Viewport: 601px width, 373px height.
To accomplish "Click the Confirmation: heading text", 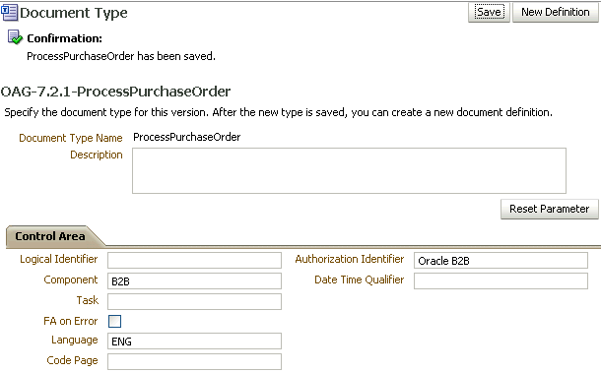I will [x=64, y=38].
